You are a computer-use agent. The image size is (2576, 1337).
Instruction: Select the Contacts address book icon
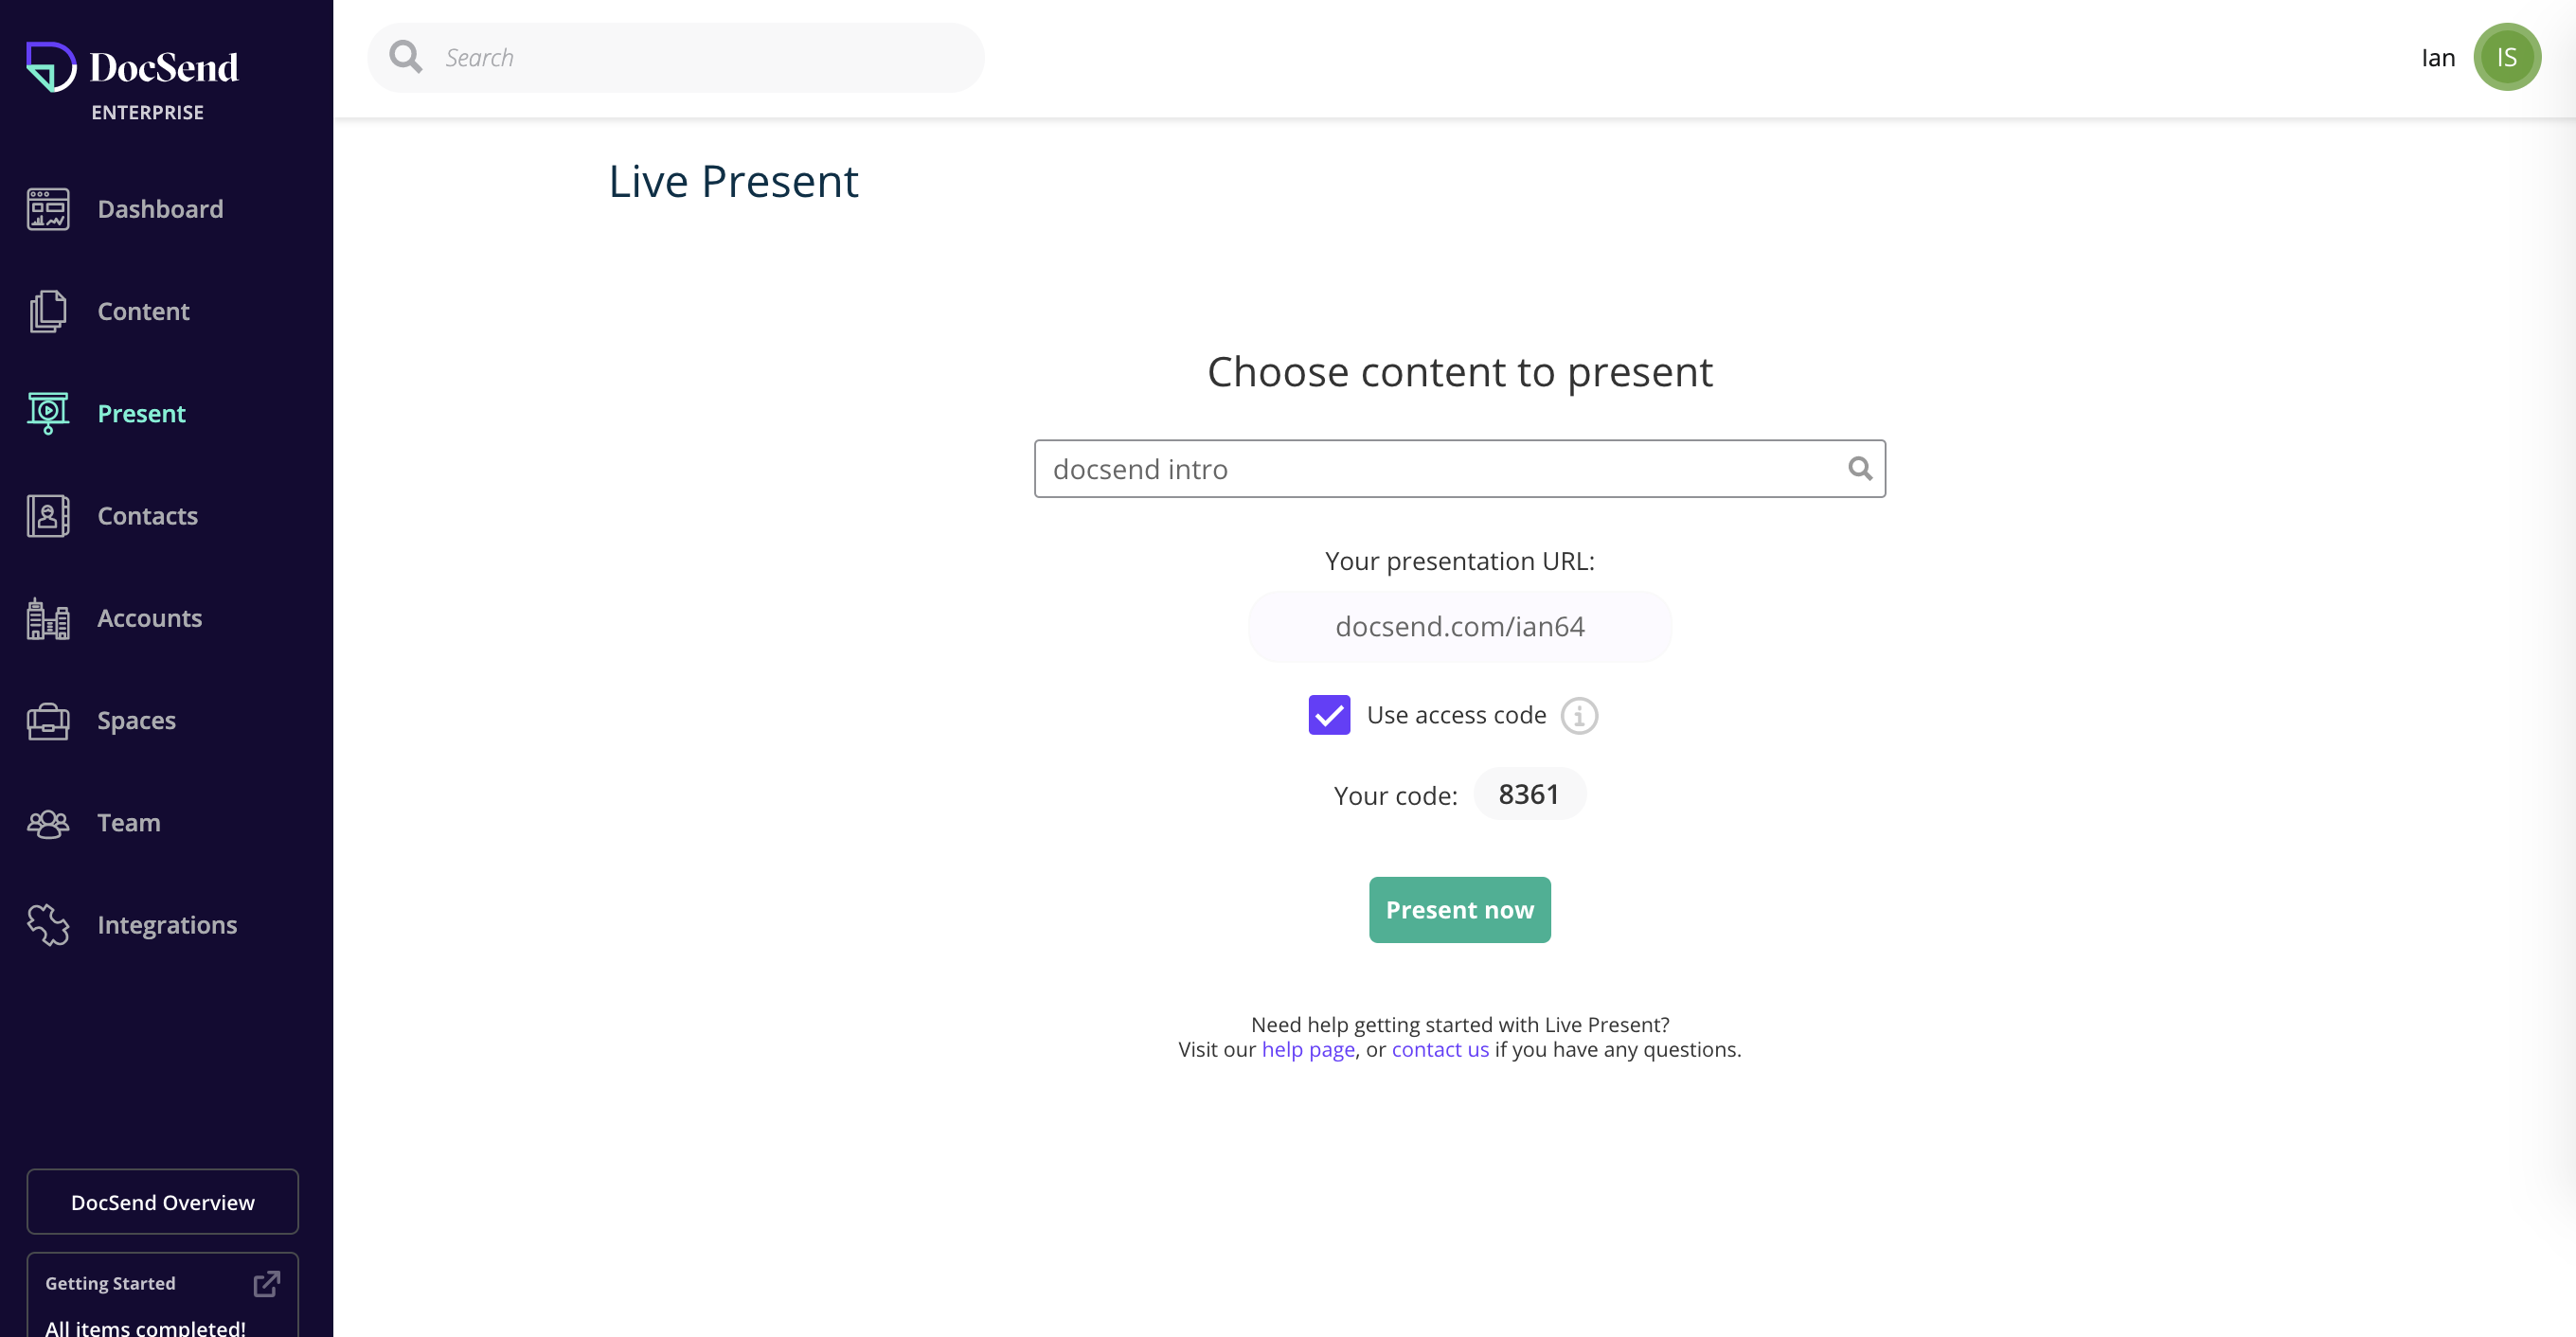click(48, 516)
